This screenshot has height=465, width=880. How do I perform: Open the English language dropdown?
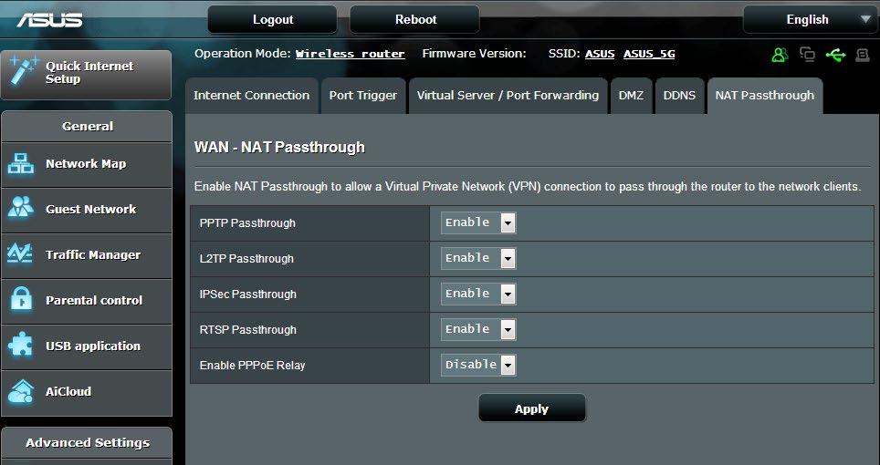[810, 20]
